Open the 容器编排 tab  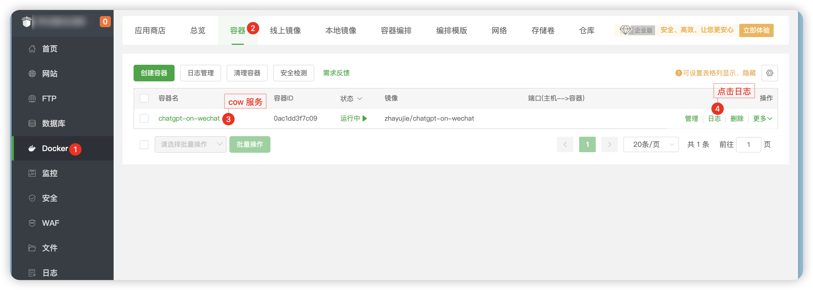[x=396, y=30]
